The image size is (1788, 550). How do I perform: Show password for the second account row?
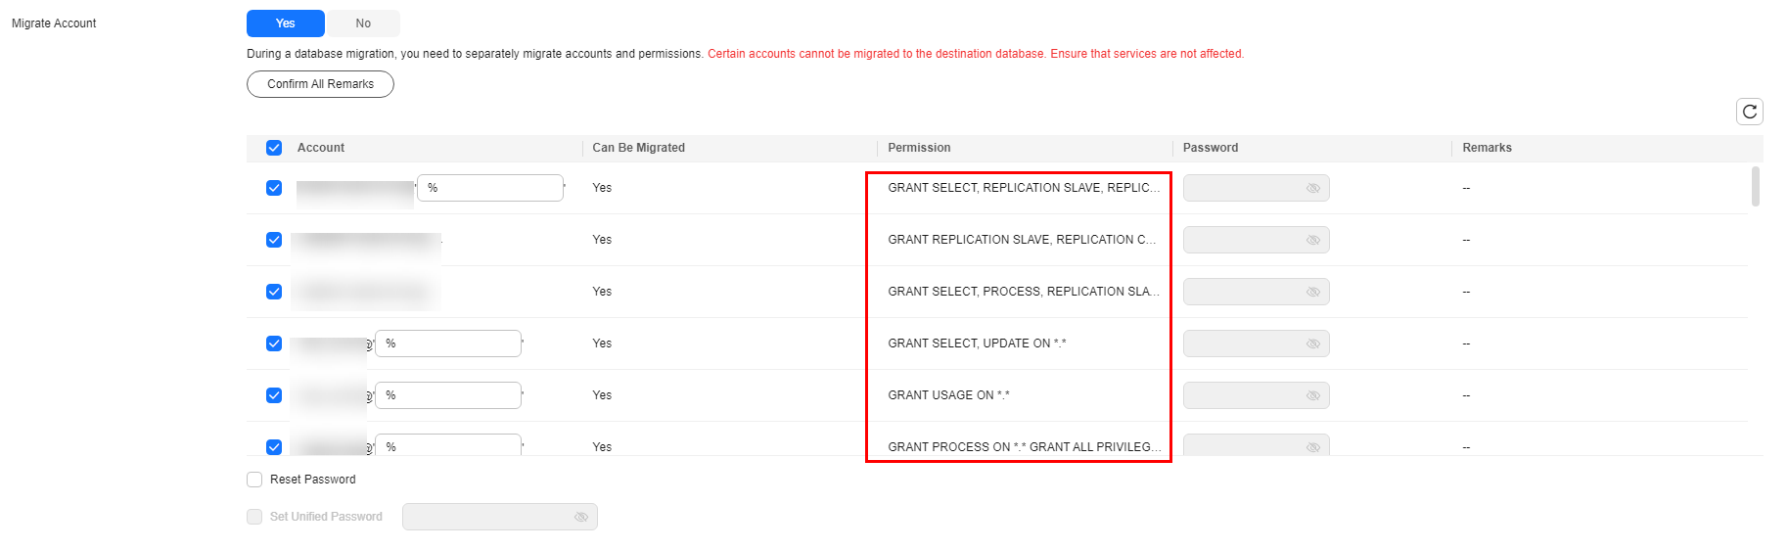coord(1313,240)
